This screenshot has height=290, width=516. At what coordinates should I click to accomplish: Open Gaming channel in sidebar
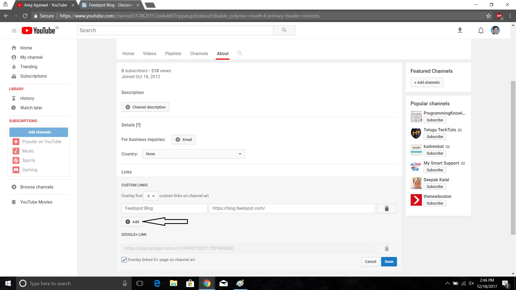tap(25, 170)
